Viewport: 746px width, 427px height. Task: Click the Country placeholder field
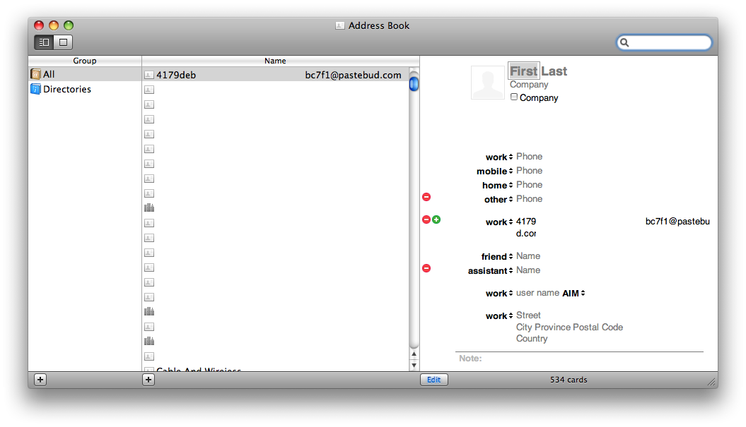(532, 339)
